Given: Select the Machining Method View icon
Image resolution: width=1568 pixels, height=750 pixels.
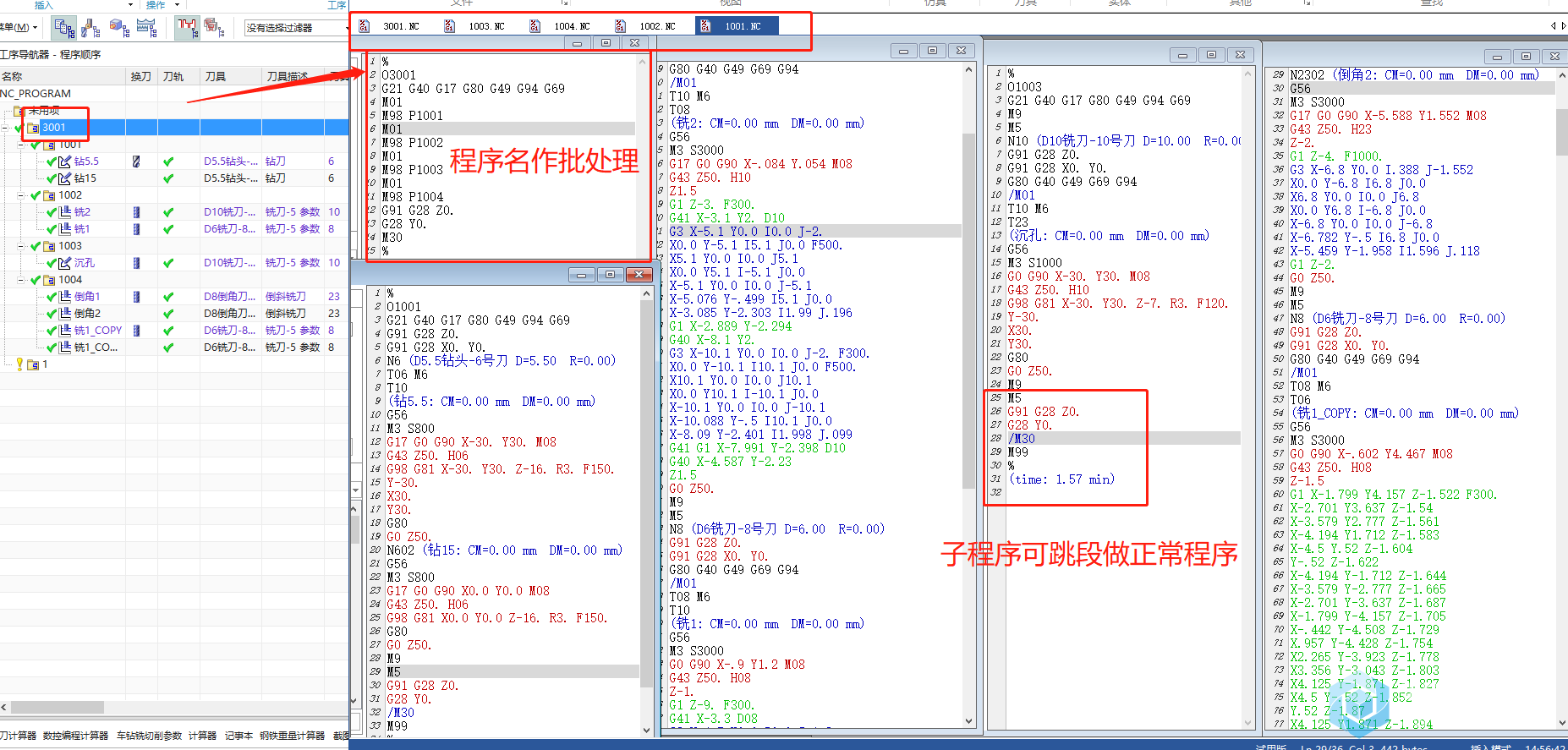Looking at the screenshot, I should pos(147,28).
